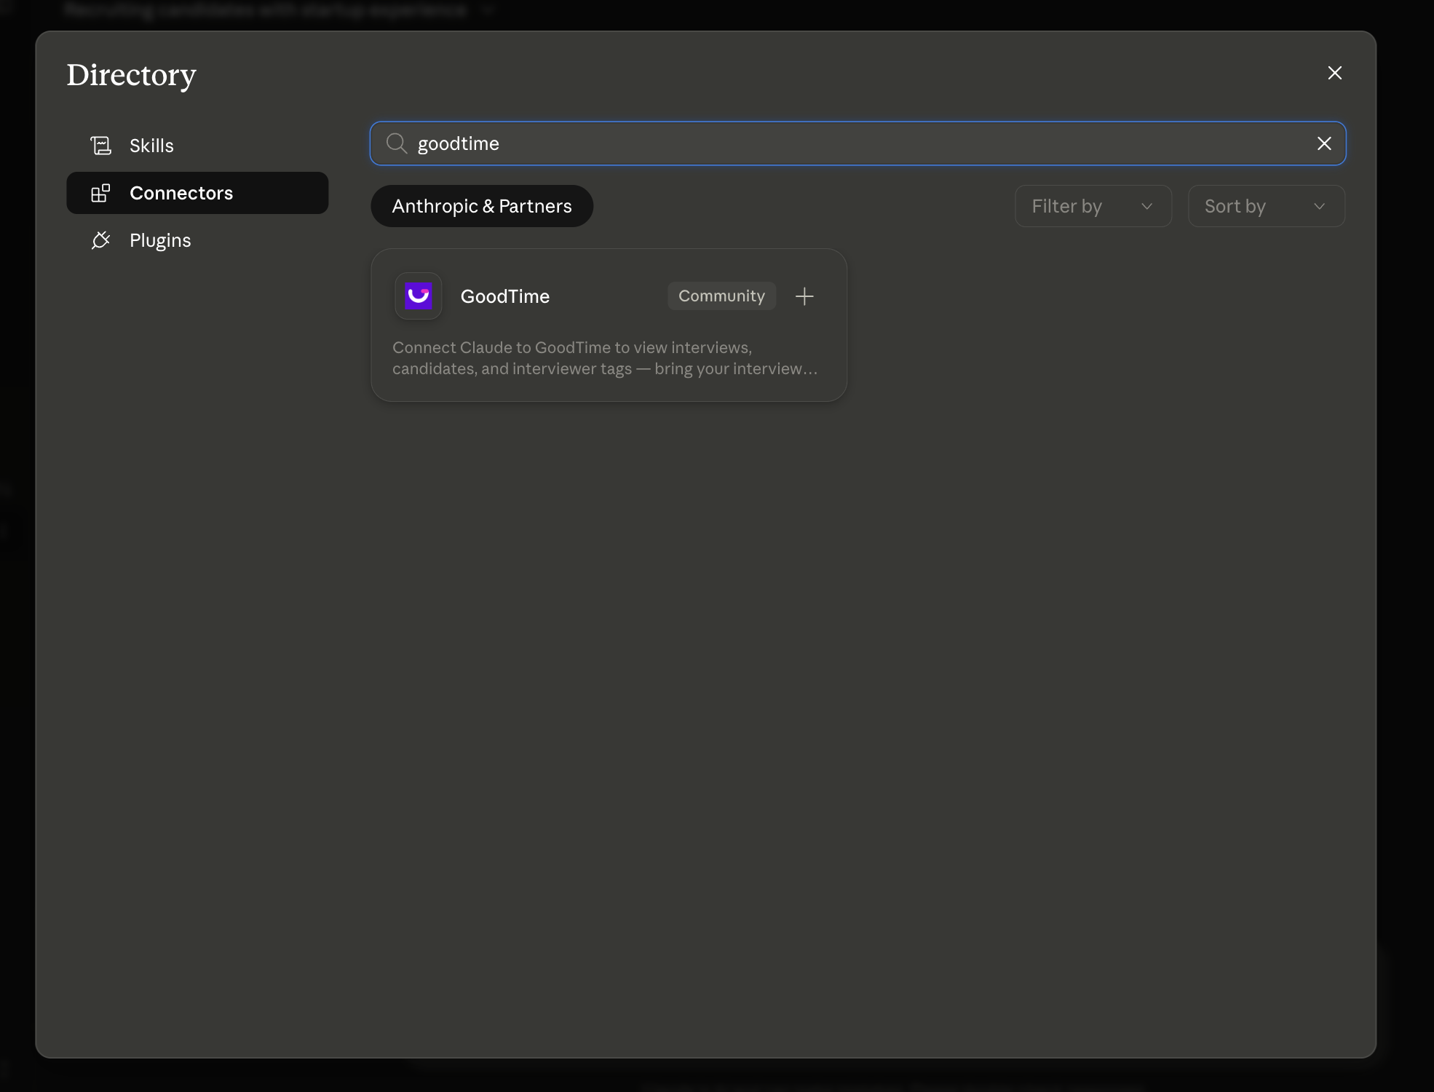The height and width of the screenshot is (1092, 1434).
Task: Open the Skills section
Action: point(197,146)
